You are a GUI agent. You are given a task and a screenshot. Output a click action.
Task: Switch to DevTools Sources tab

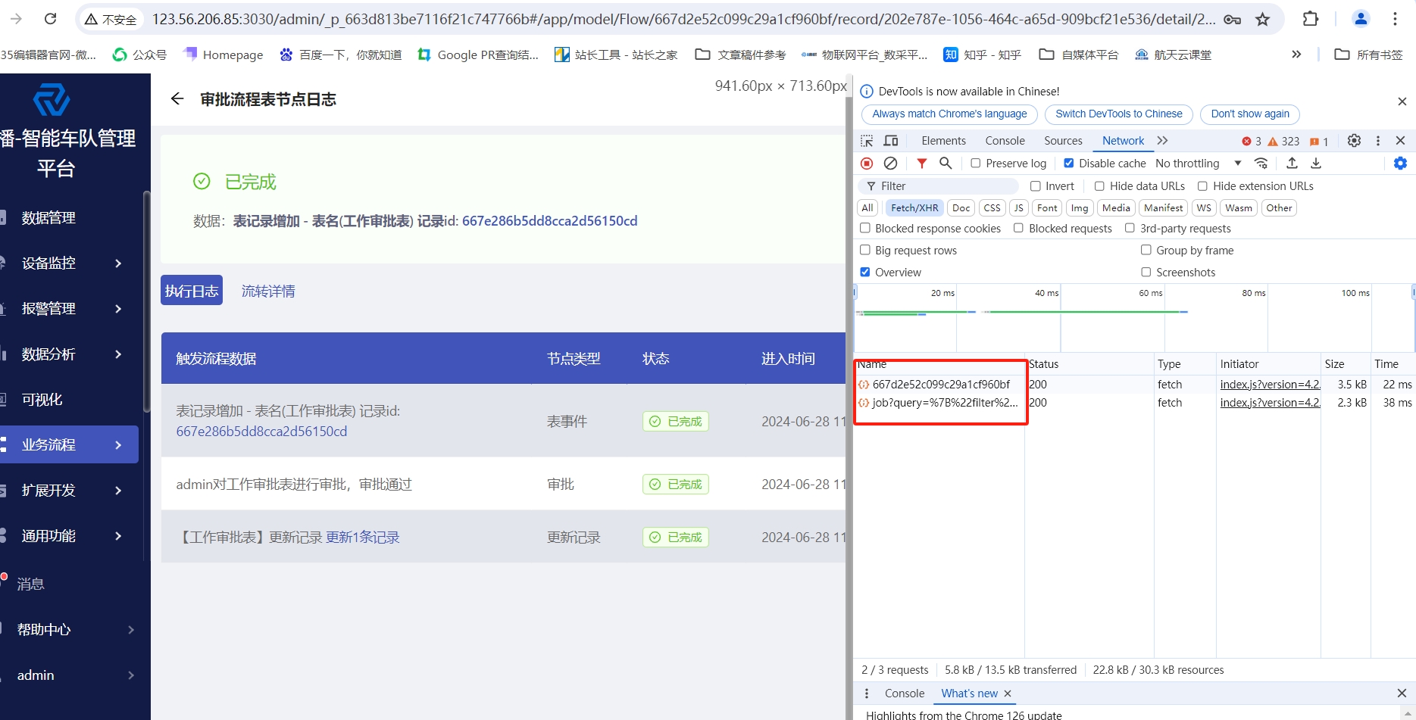[x=1063, y=141]
